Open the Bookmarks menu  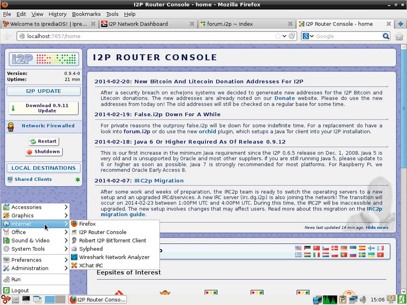click(x=86, y=14)
